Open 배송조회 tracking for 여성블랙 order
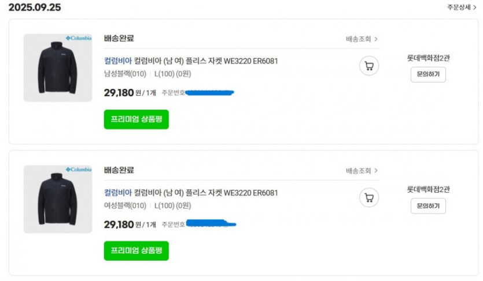The width and height of the screenshot is (483, 281). [362, 171]
